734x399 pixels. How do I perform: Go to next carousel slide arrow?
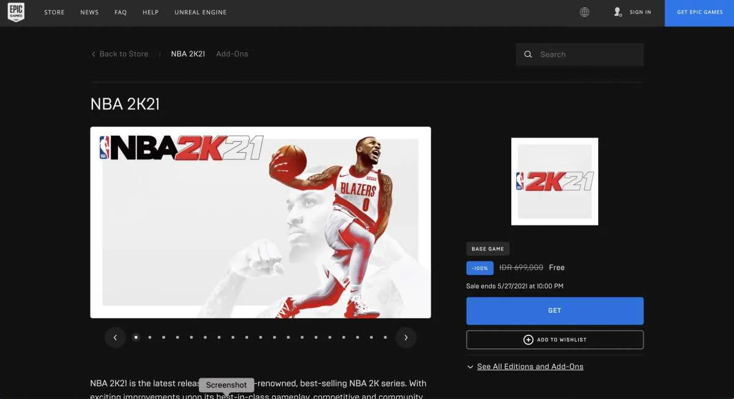[406, 337]
